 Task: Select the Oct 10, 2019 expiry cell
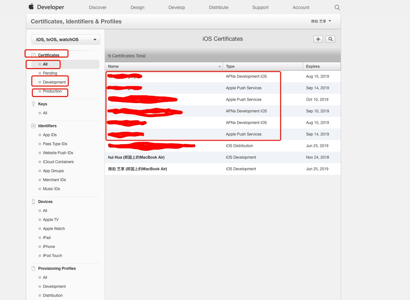pyautogui.click(x=317, y=100)
